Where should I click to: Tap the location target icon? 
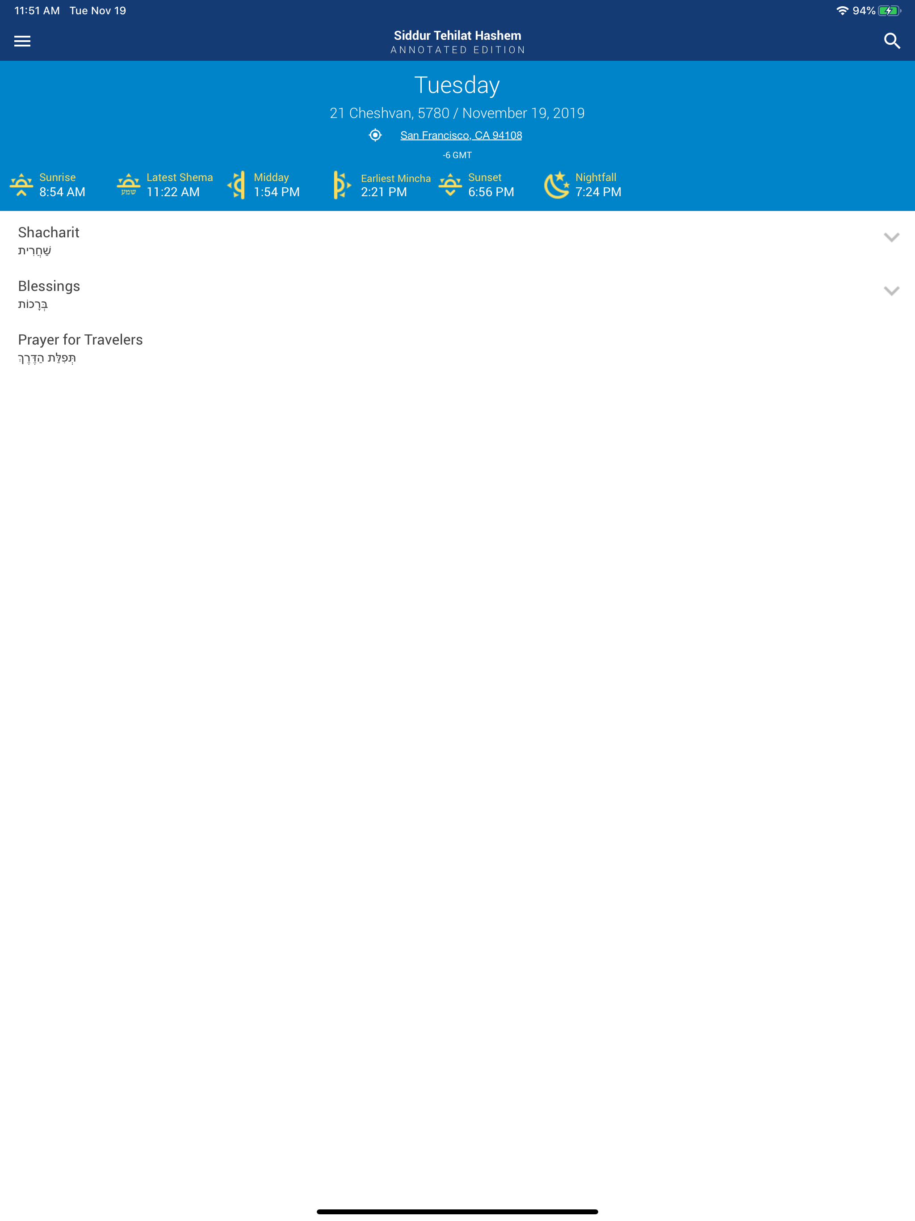tap(375, 135)
